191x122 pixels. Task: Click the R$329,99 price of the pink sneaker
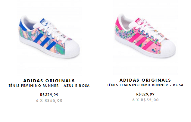click(145, 94)
